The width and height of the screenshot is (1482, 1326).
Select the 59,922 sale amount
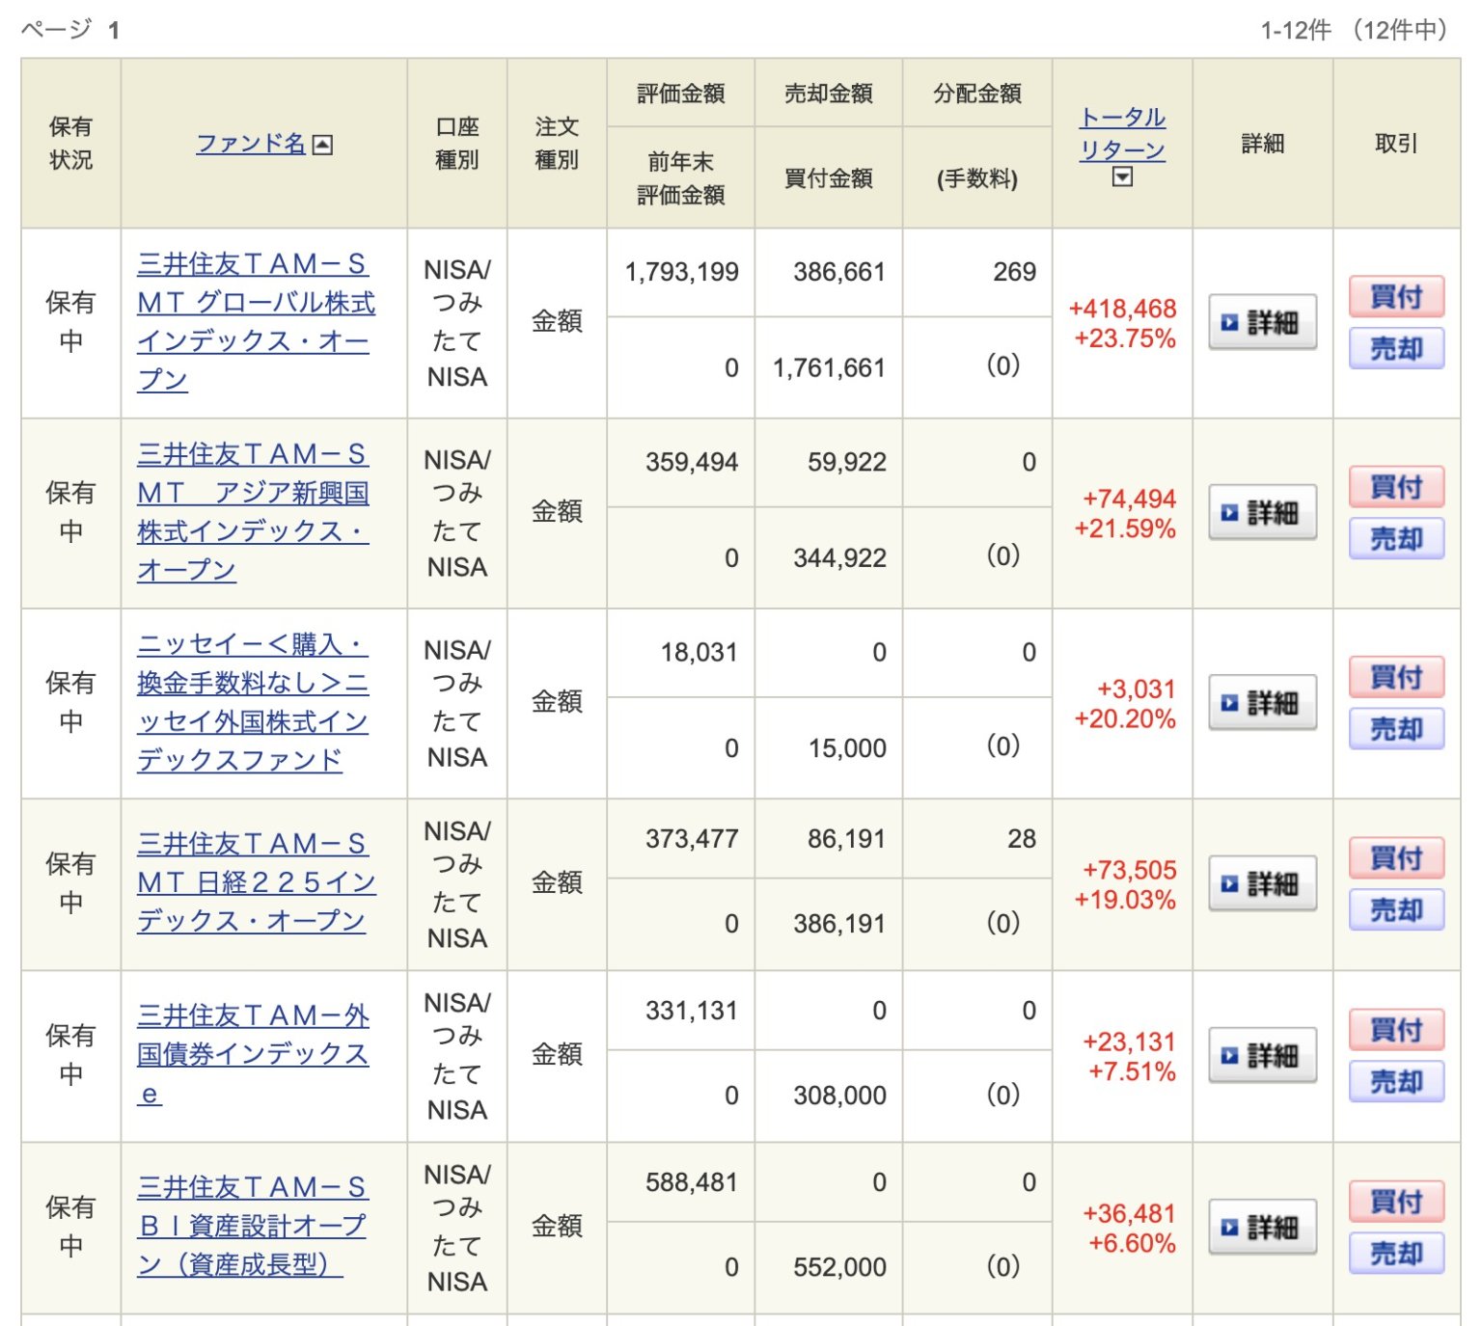tap(847, 462)
